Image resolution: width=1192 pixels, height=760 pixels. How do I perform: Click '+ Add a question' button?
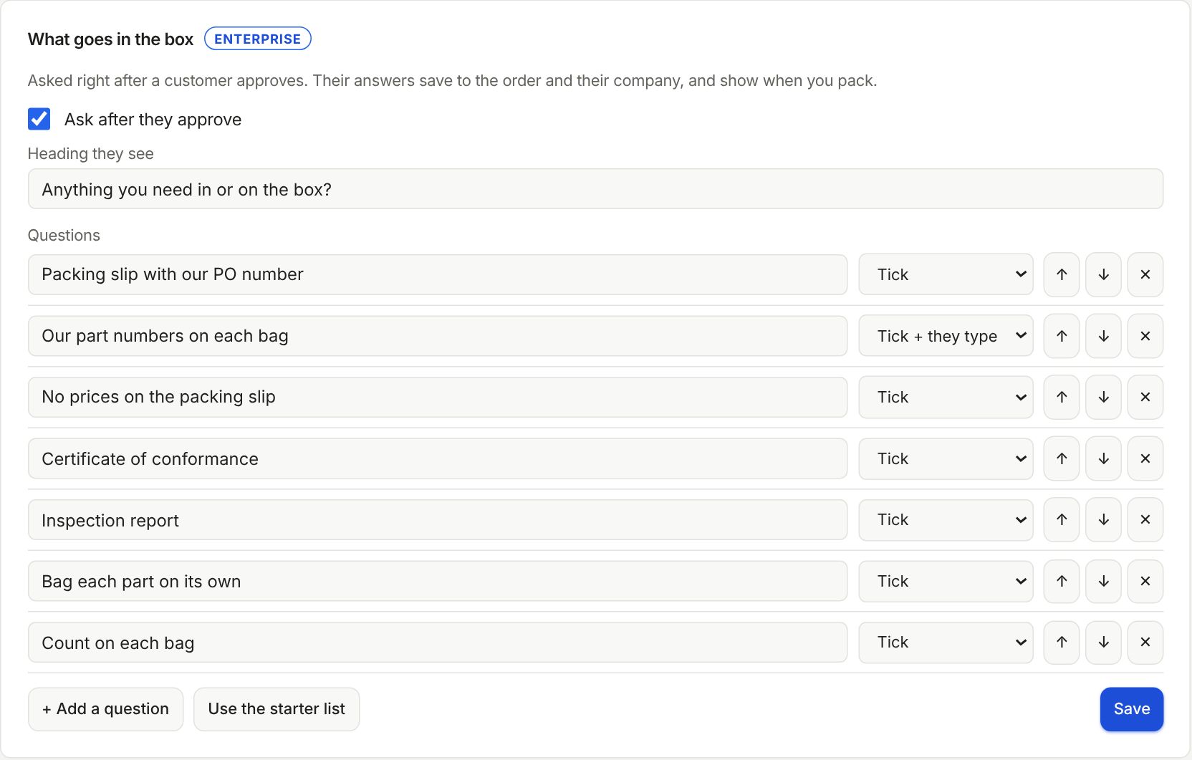(x=105, y=709)
